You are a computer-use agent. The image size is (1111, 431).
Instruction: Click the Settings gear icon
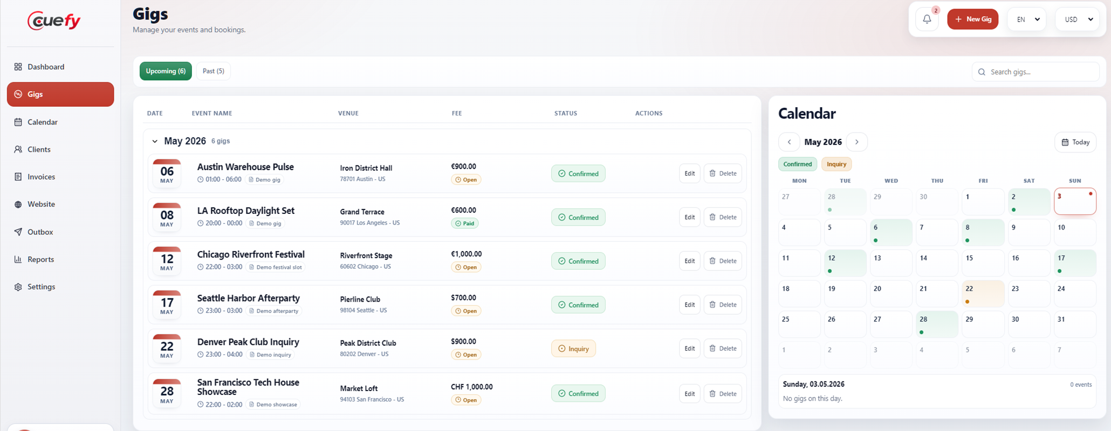[x=18, y=287]
